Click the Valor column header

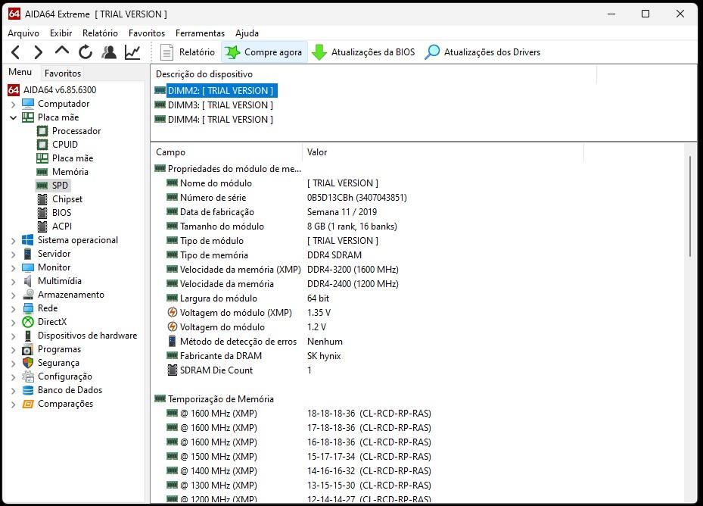pos(443,152)
